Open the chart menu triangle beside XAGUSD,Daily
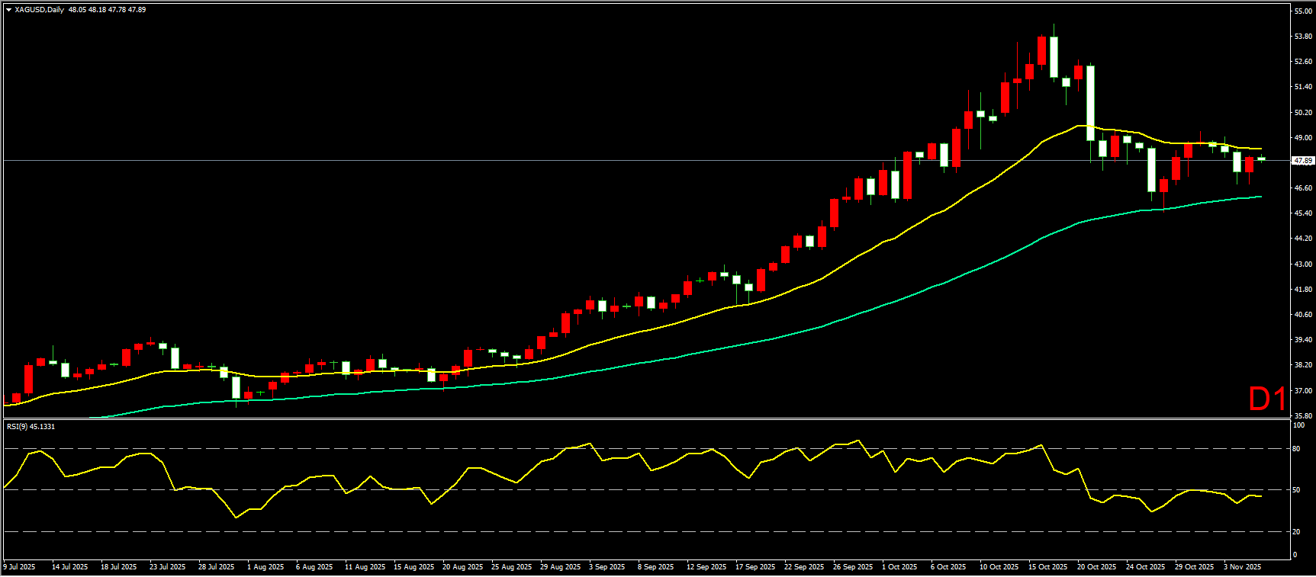Image resolution: width=1316 pixels, height=577 pixels. tap(8, 10)
